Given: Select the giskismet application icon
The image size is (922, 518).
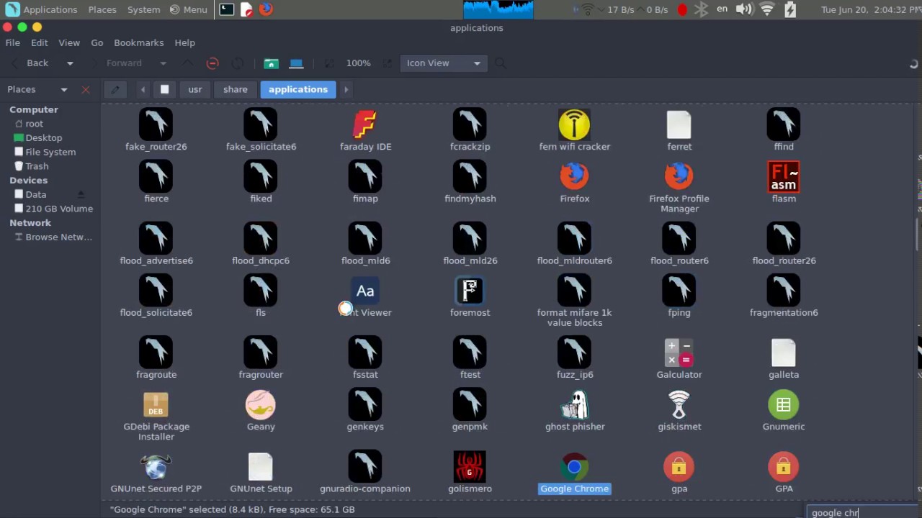Looking at the screenshot, I should 679,405.
